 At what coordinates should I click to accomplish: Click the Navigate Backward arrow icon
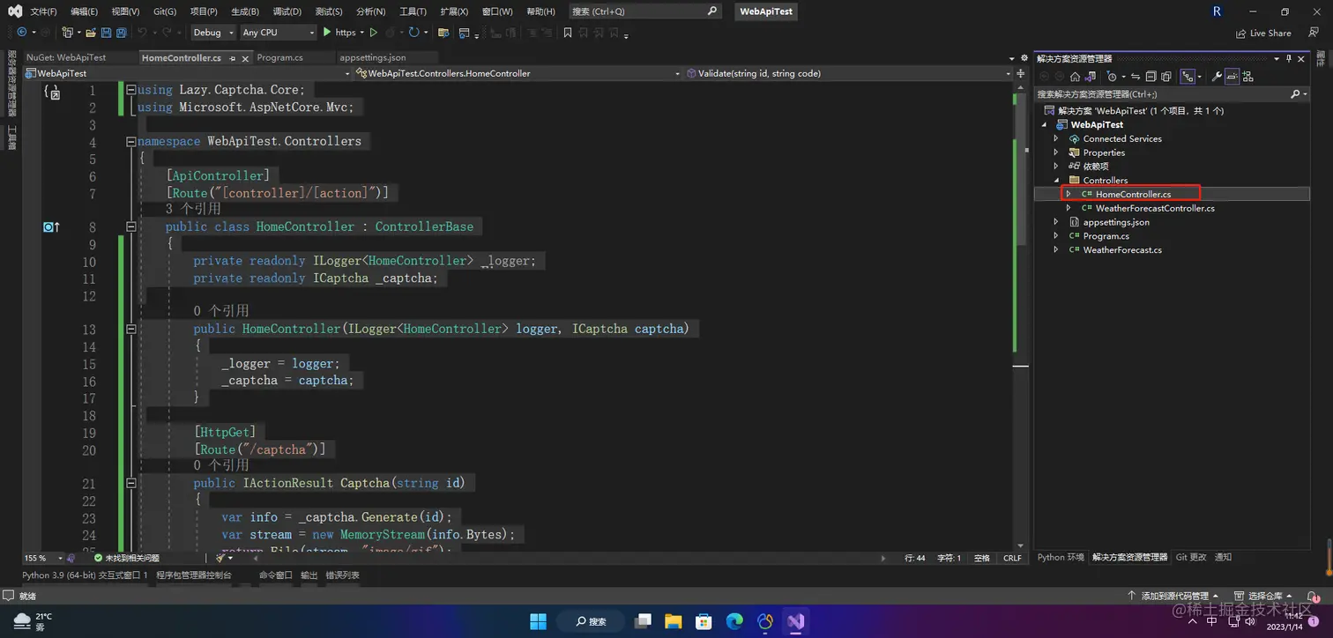tap(22, 33)
